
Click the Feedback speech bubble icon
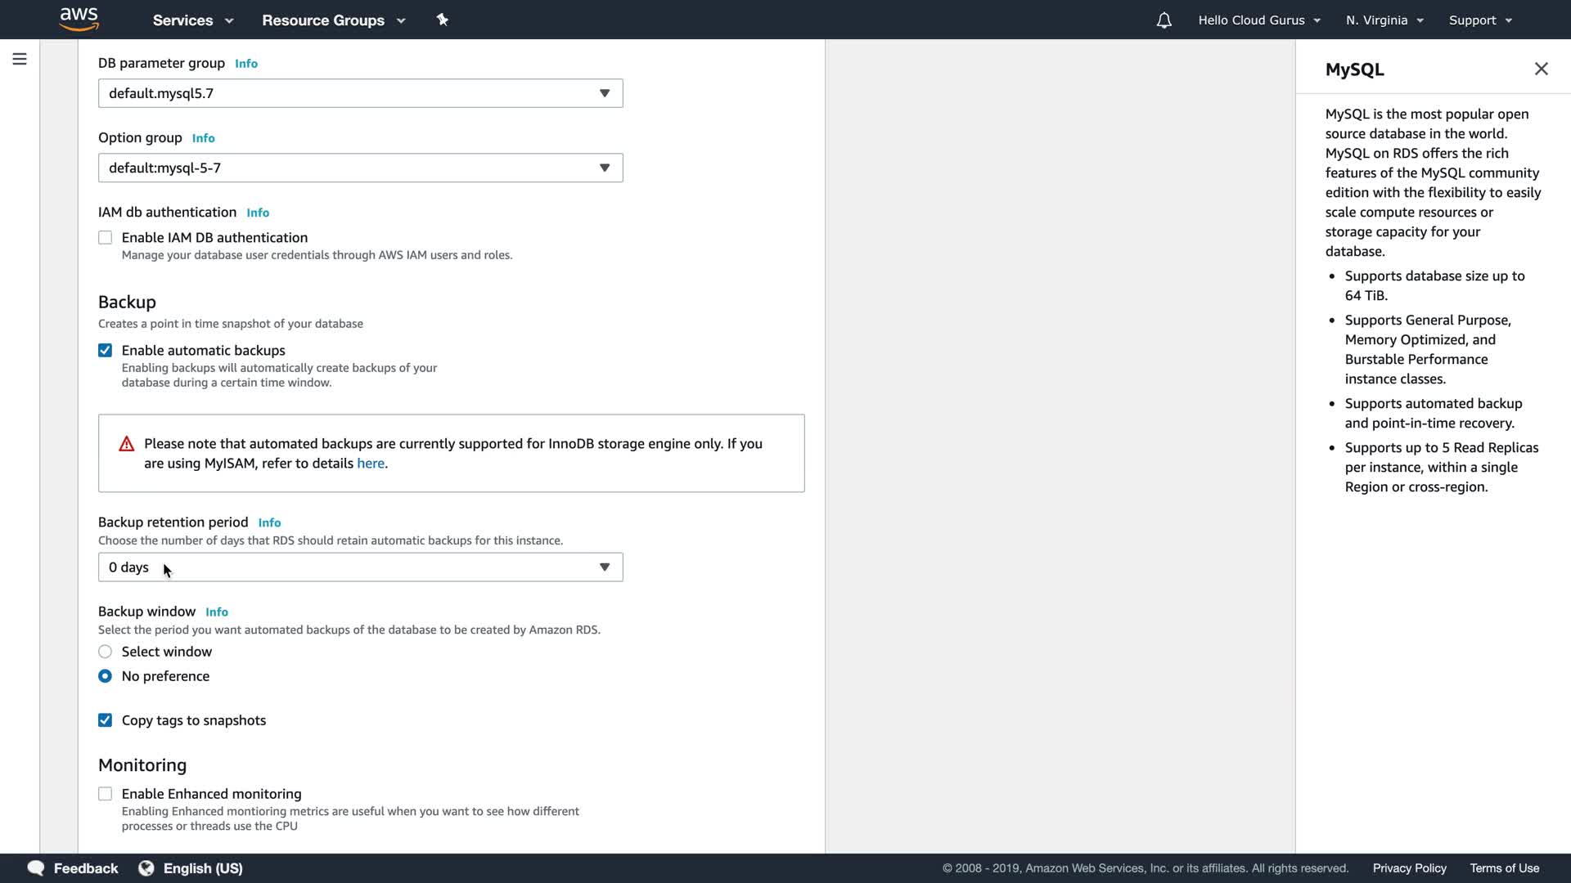pyautogui.click(x=36, y=867)
